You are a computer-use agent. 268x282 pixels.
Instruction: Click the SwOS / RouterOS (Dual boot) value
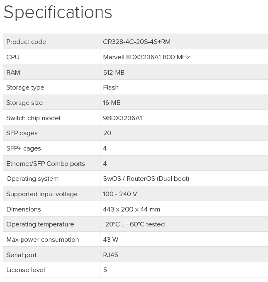(146, 179)
